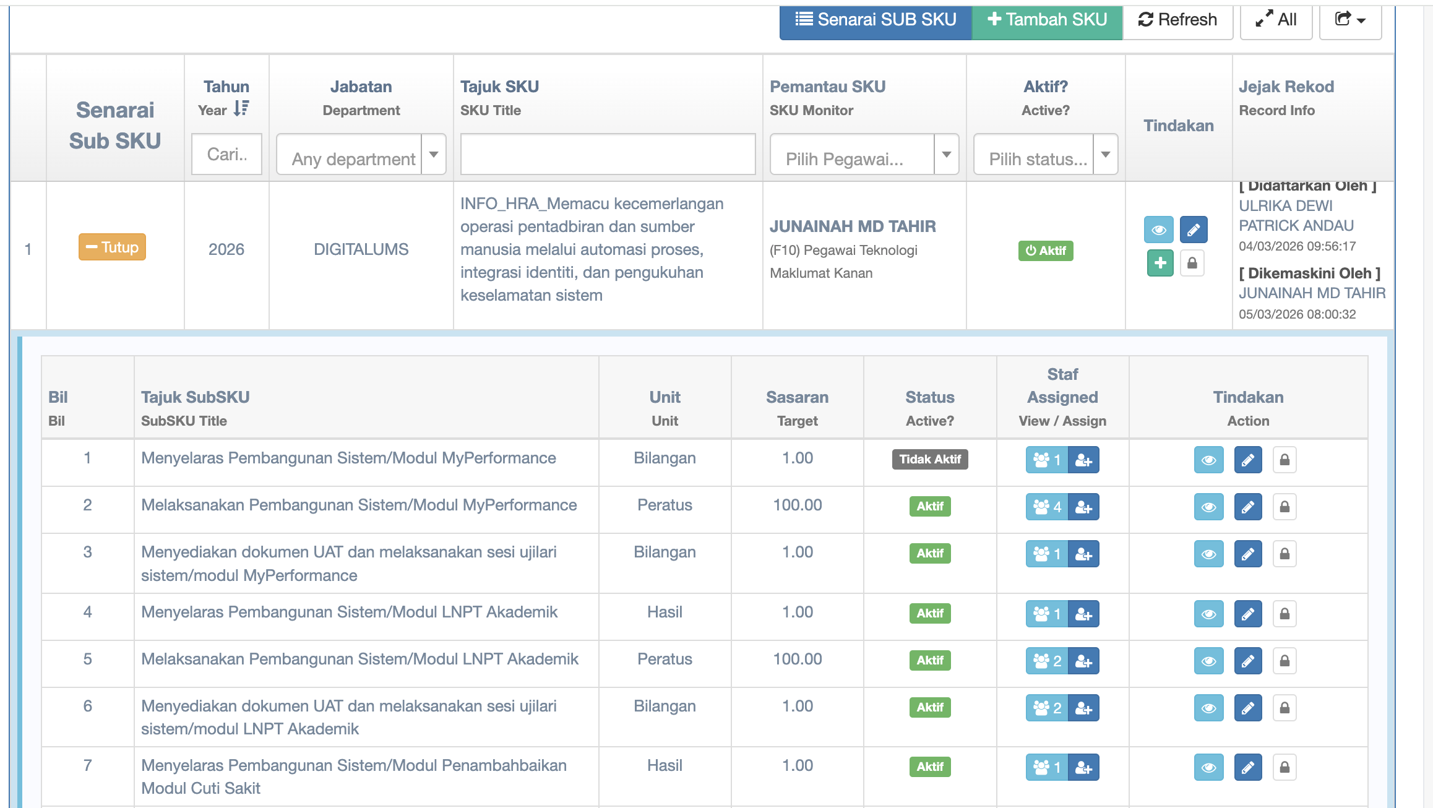Click the green plus icon to add Sub SKU

click(x=1160, y=263)
